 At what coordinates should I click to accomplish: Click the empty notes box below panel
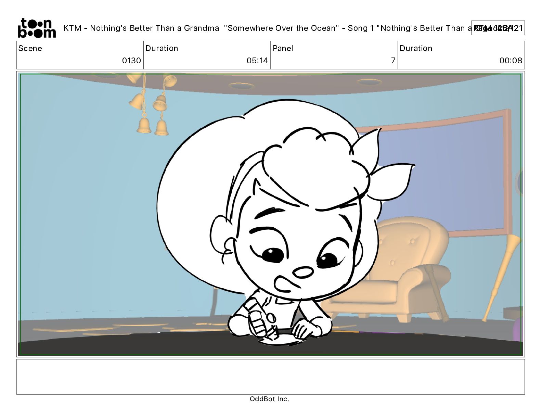[270, 377]
